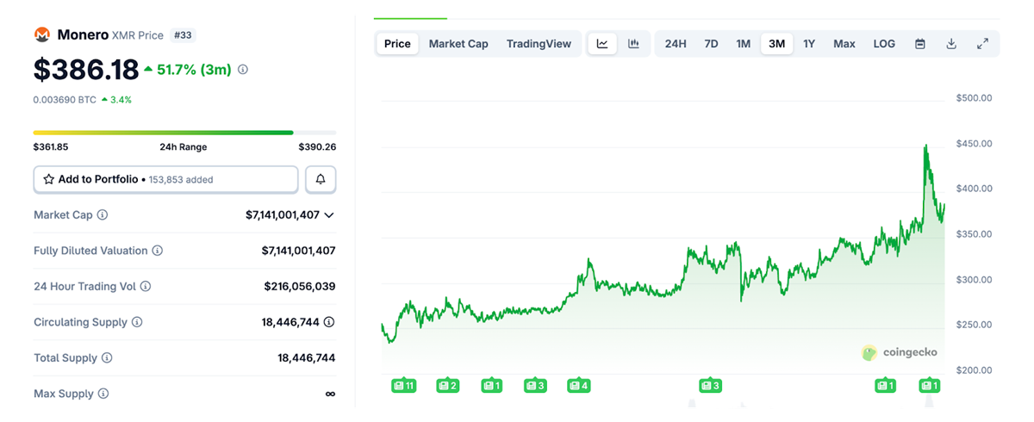Switch to line chart view
Screen dimensions: 1034x422
602,44
